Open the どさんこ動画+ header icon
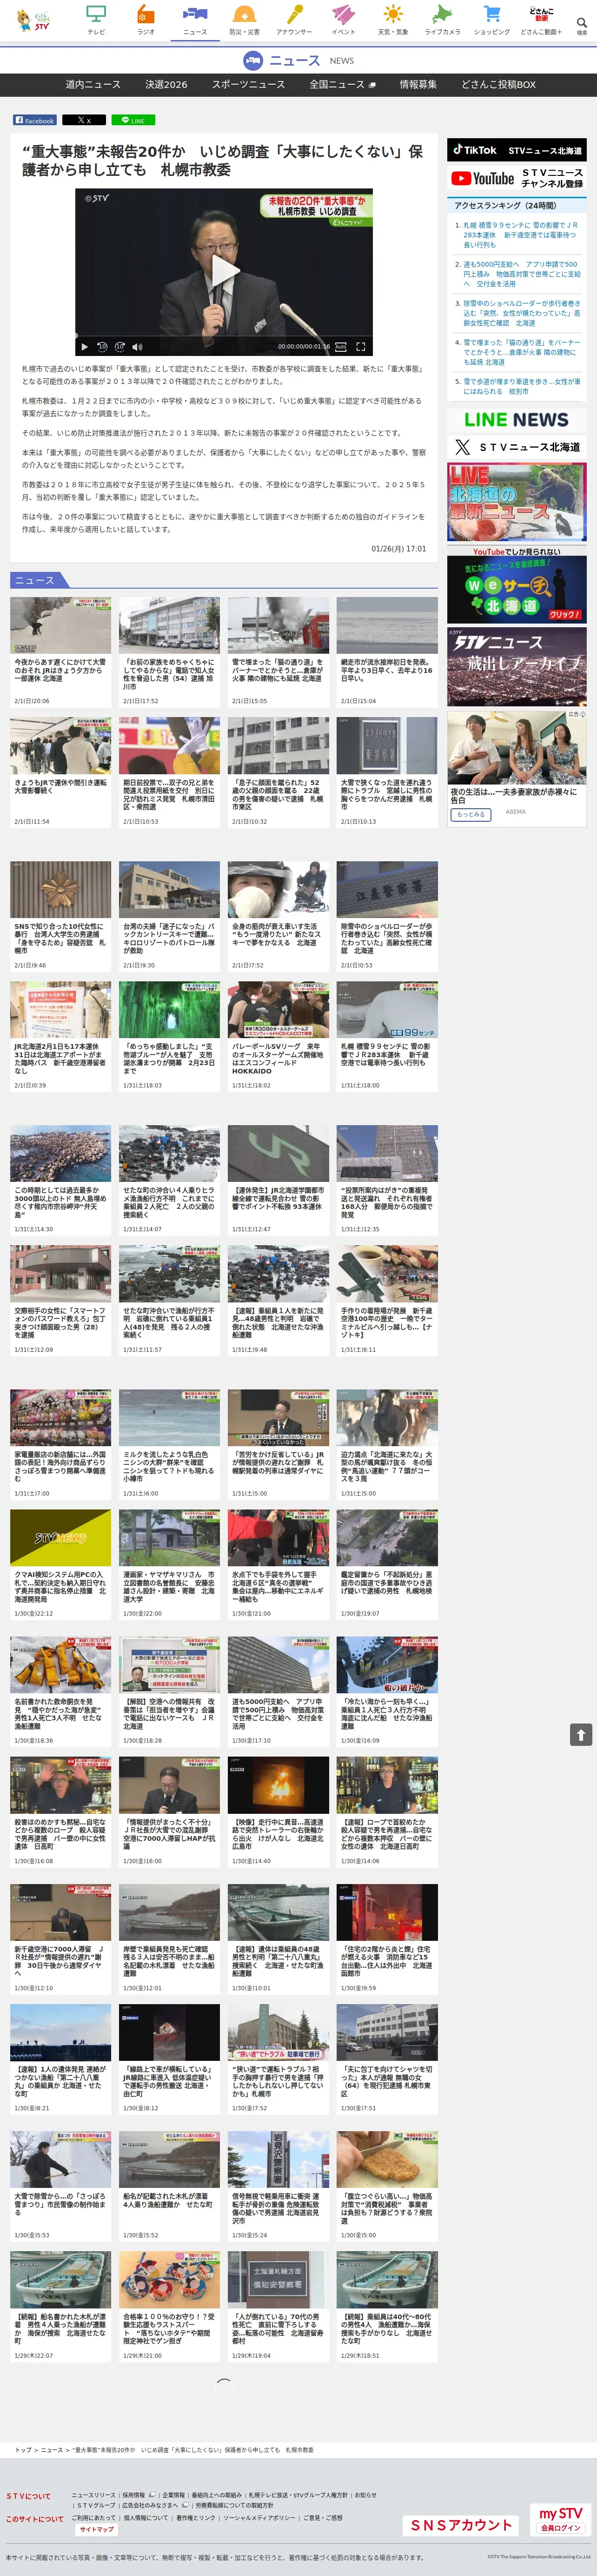Screen dimensions: 597x2576 click(x=541, y=20)
